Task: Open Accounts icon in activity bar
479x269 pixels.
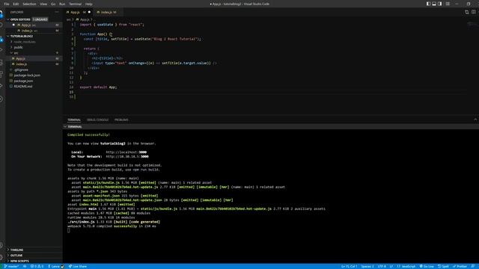Action: (x=1, y=245)
